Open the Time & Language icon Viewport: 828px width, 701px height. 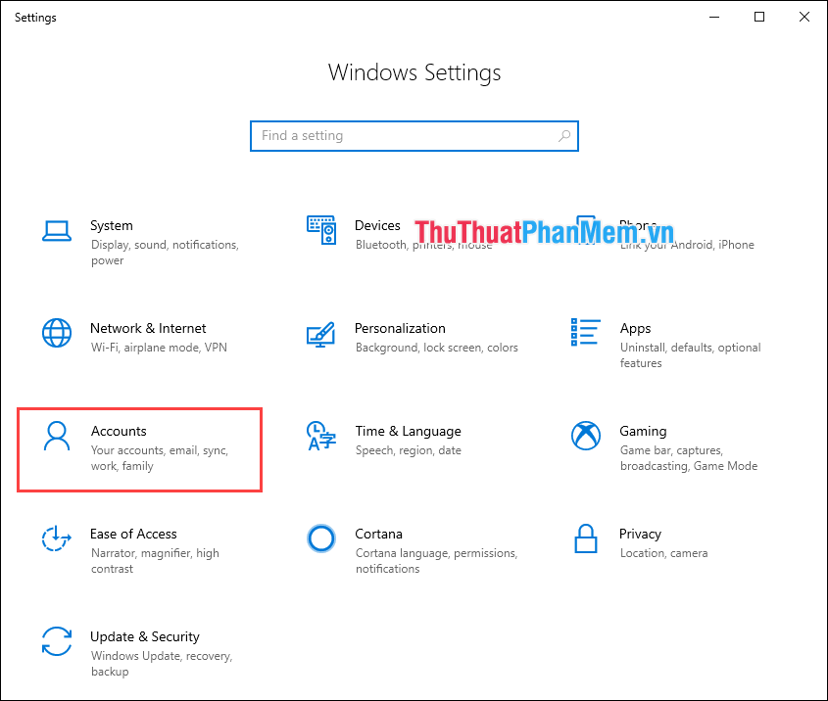point(321,436)
